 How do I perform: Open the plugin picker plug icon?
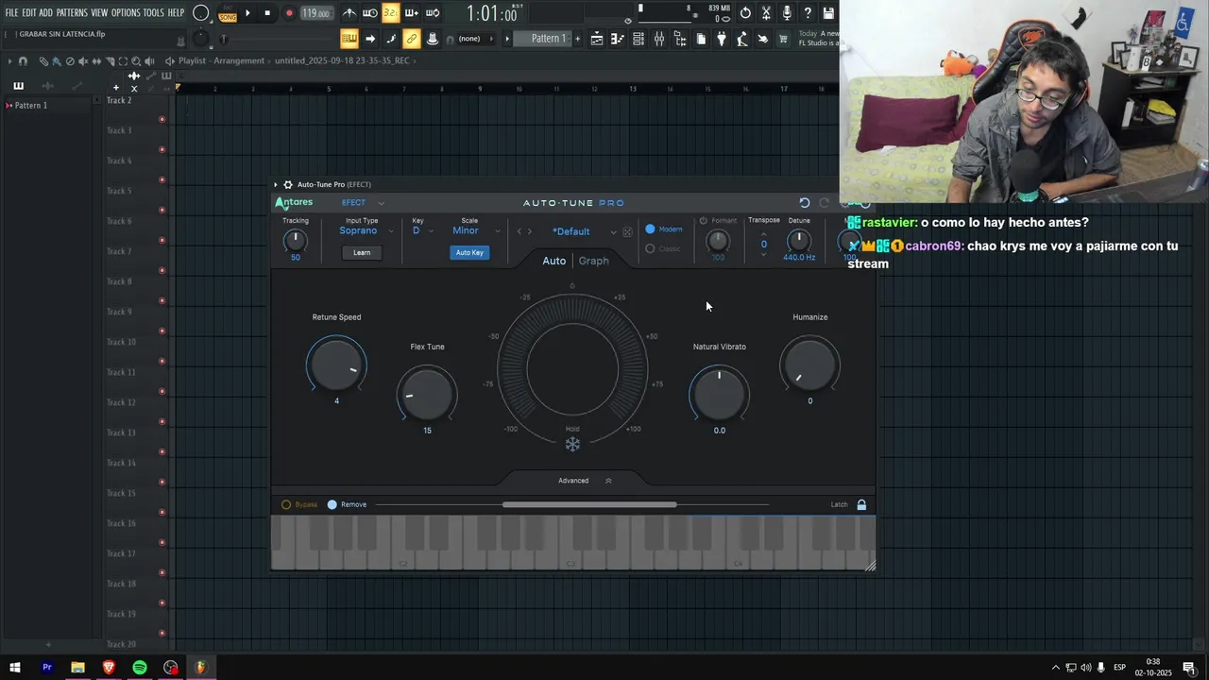pos(722,39)
